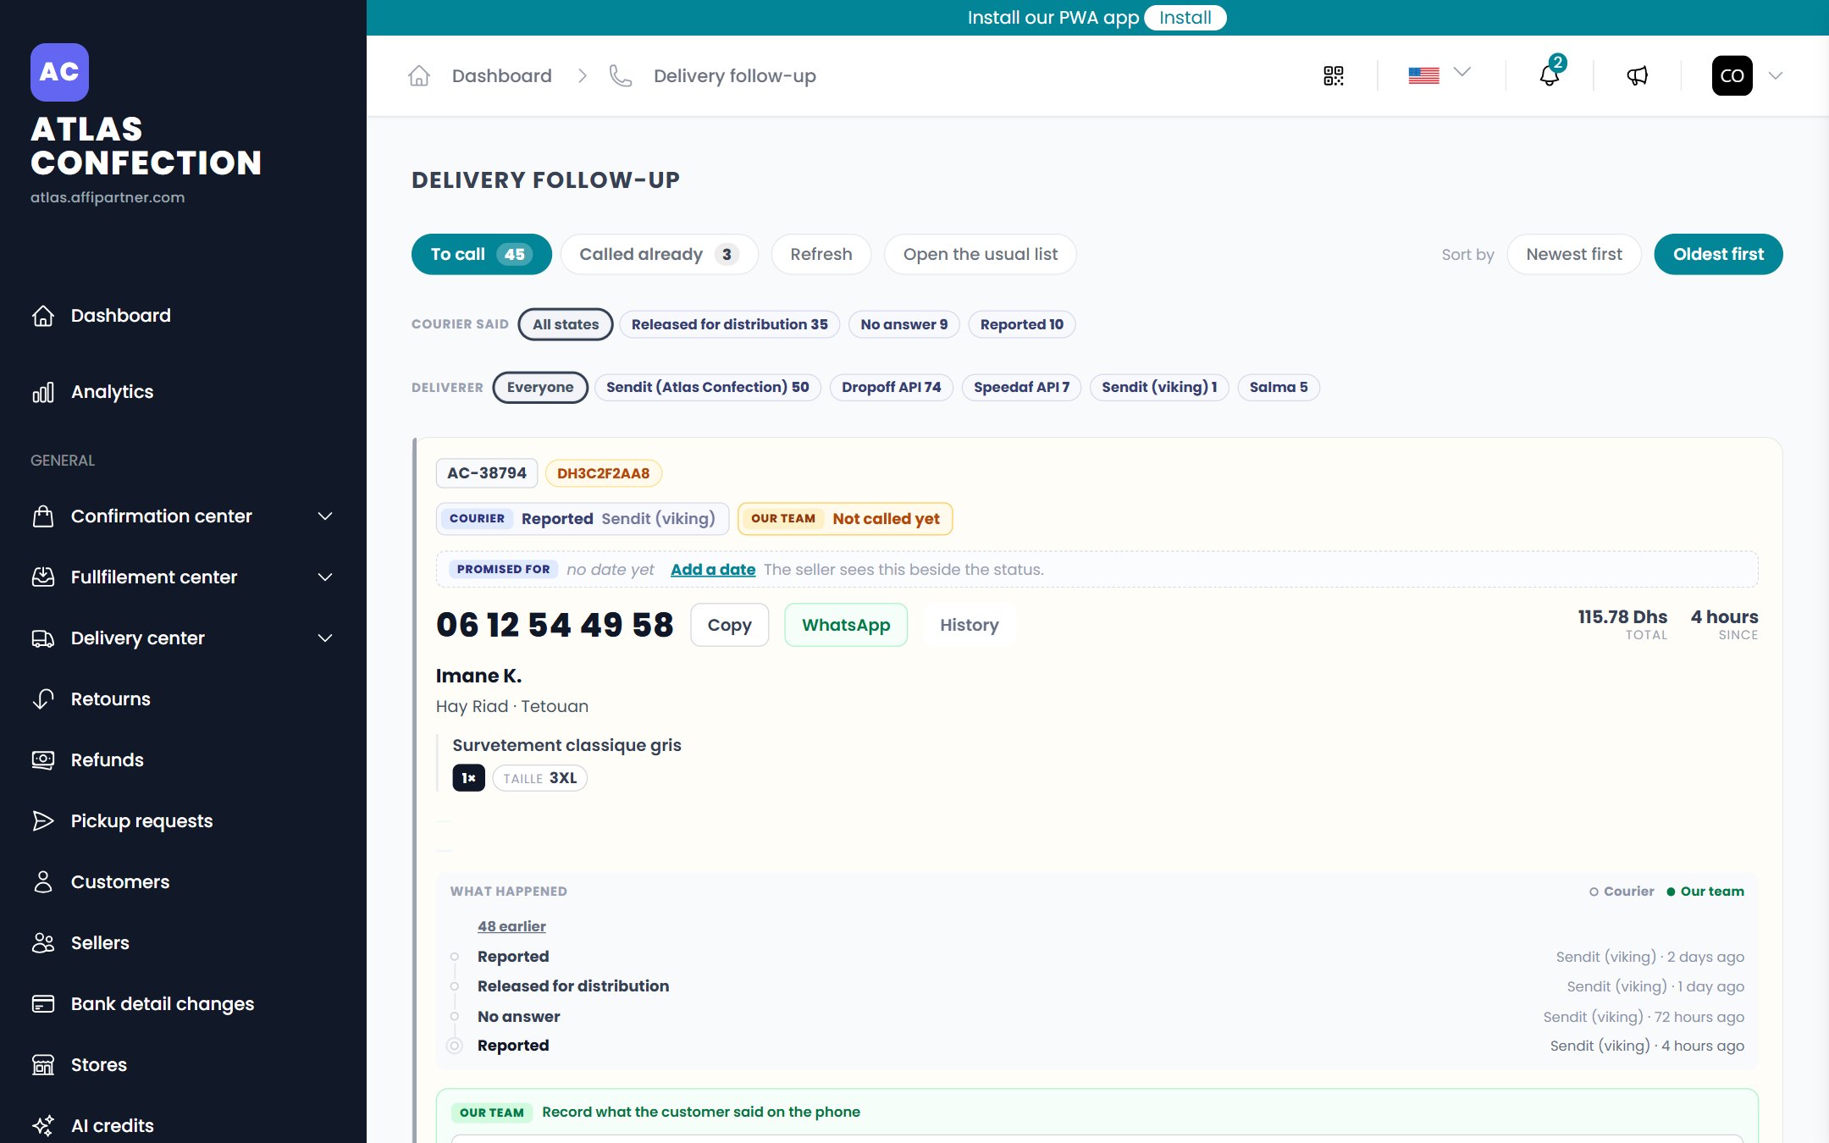Expand the Fullfilement center menu
The height and width of the screenshot is (1143, 1829).
pos(183,577)
